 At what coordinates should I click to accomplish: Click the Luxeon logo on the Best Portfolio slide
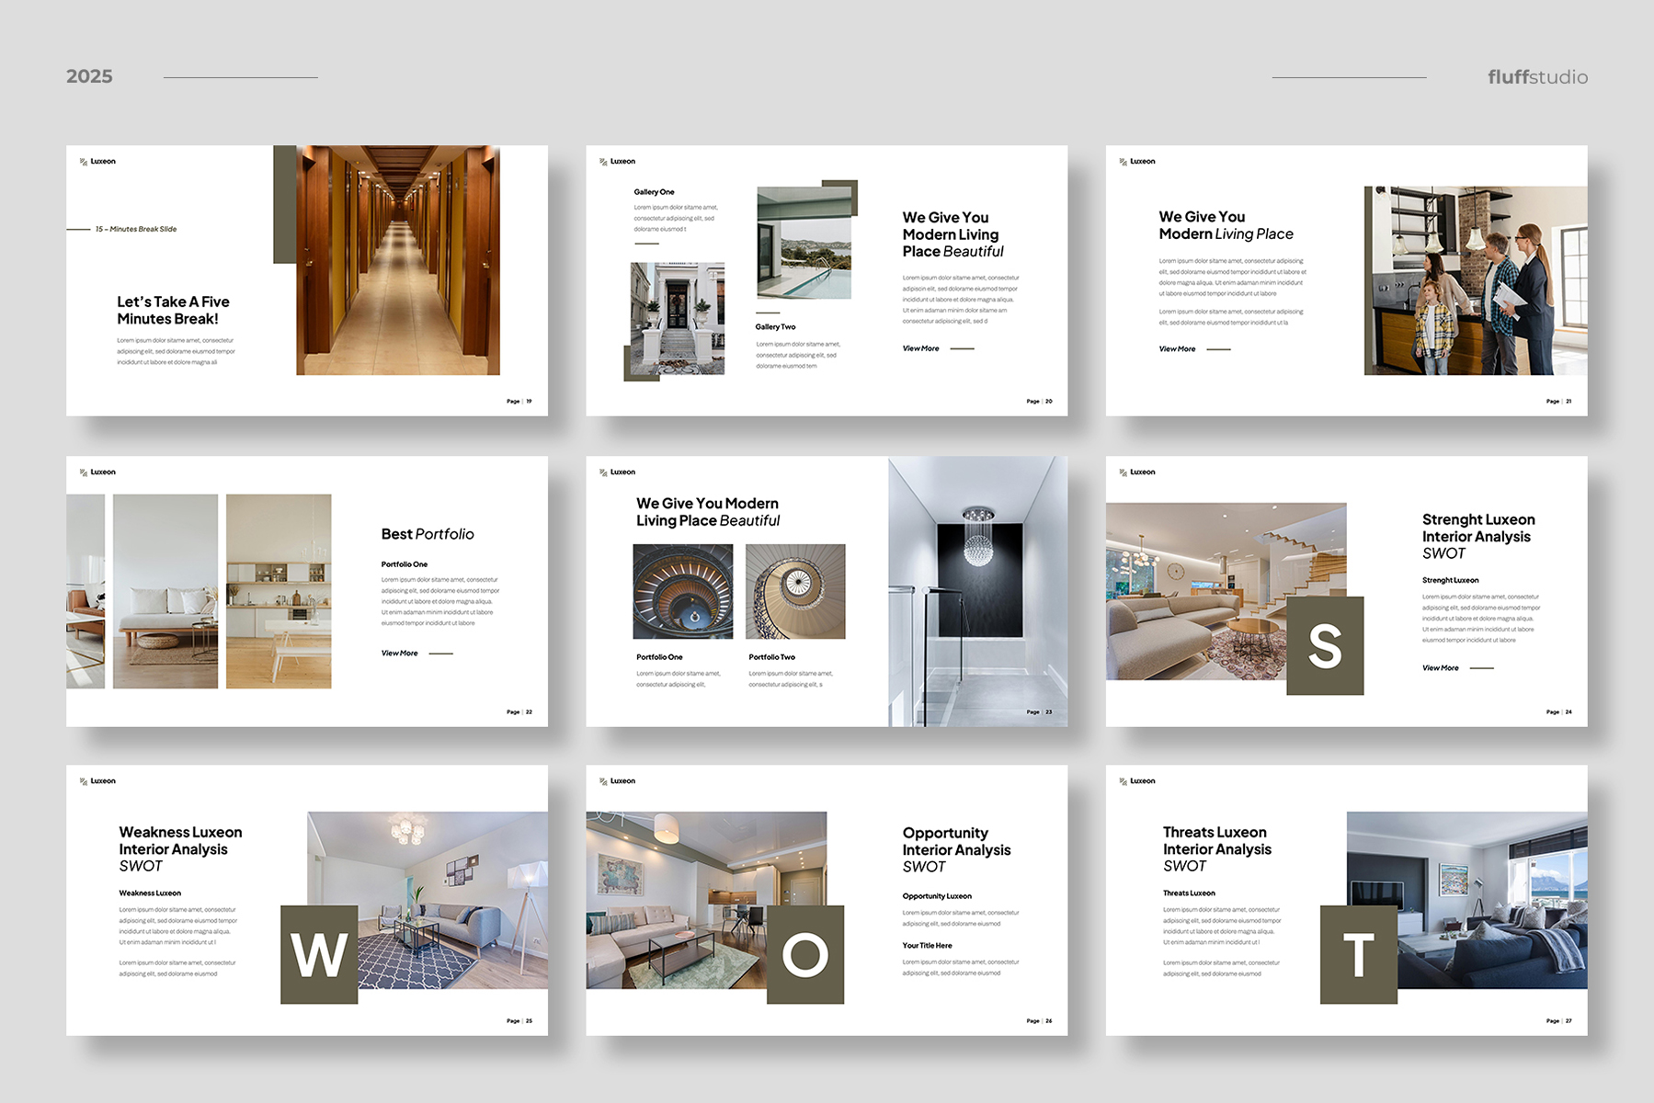point(97,472)
